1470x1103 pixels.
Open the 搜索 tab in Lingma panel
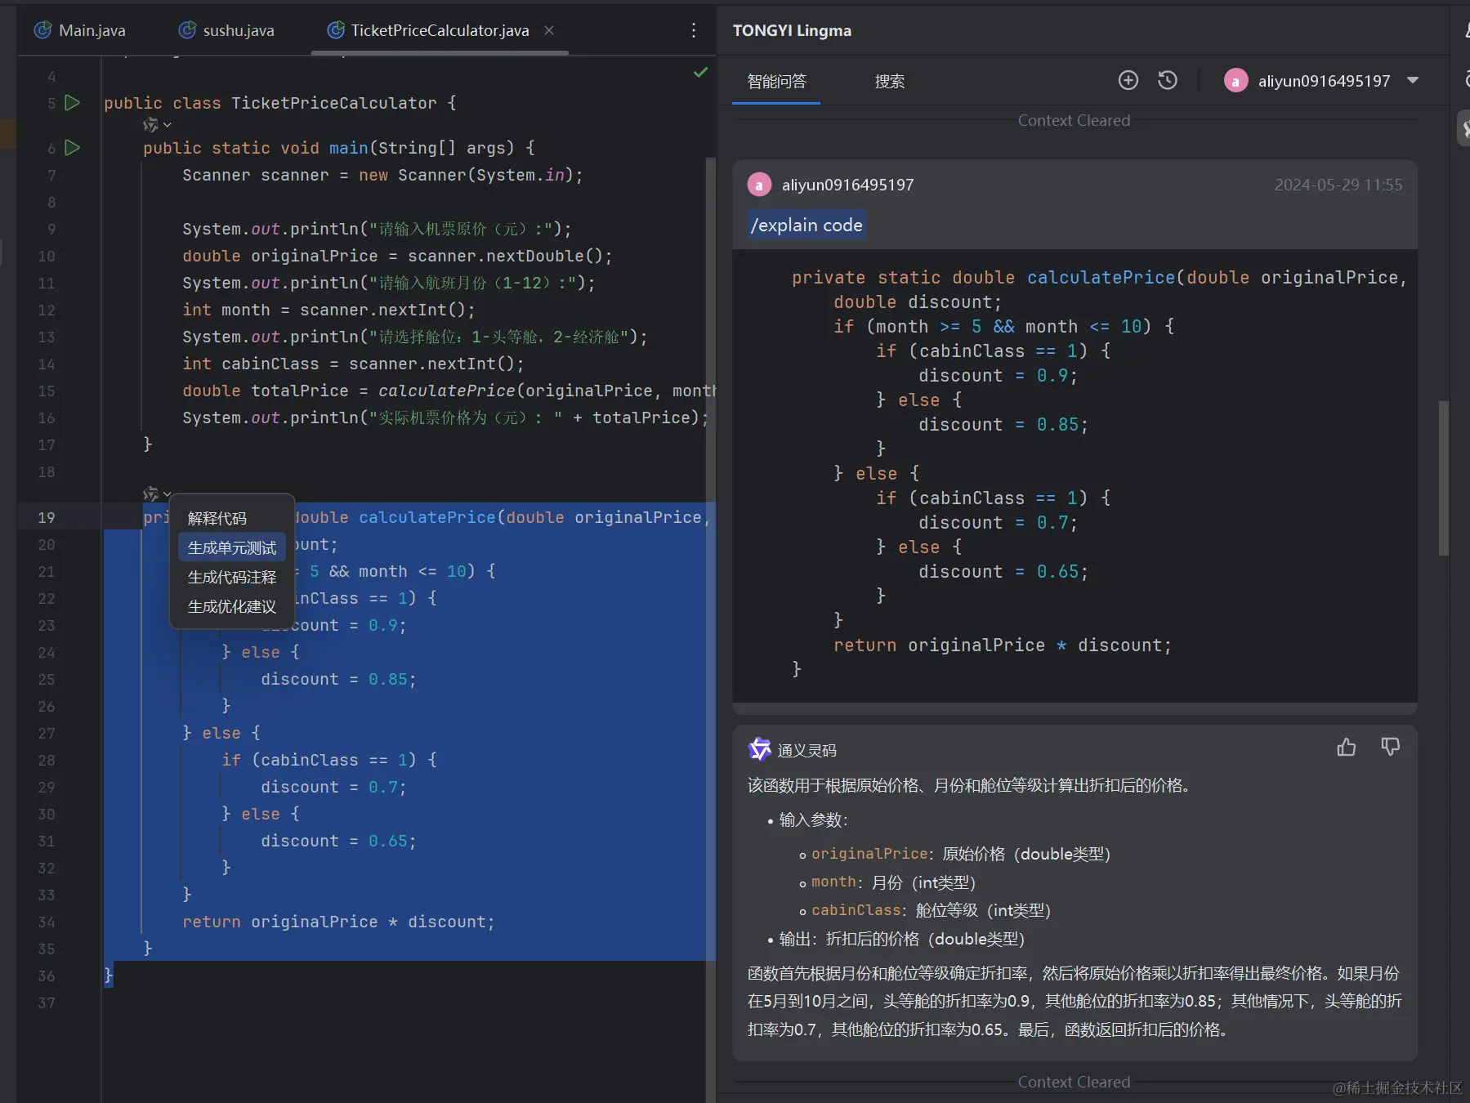pos(889,81)
